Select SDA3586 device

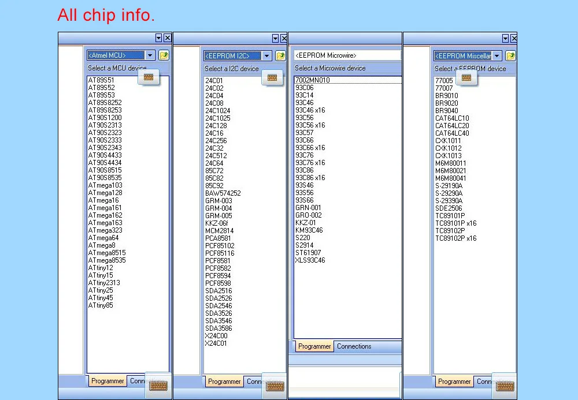point(218,328)
